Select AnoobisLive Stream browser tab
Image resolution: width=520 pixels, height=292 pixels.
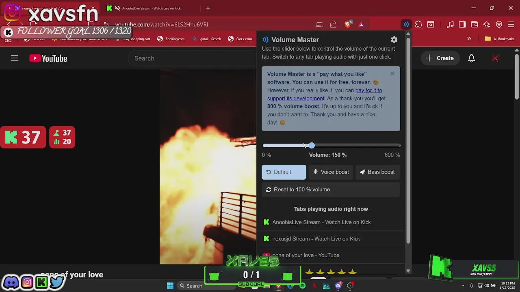click(150, 8)
